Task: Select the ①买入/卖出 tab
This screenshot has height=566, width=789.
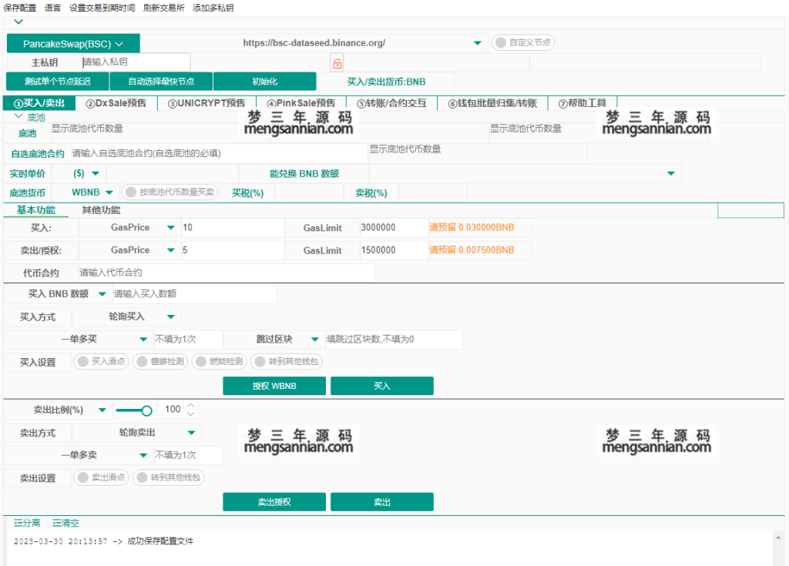Action: tap(39, 103)
